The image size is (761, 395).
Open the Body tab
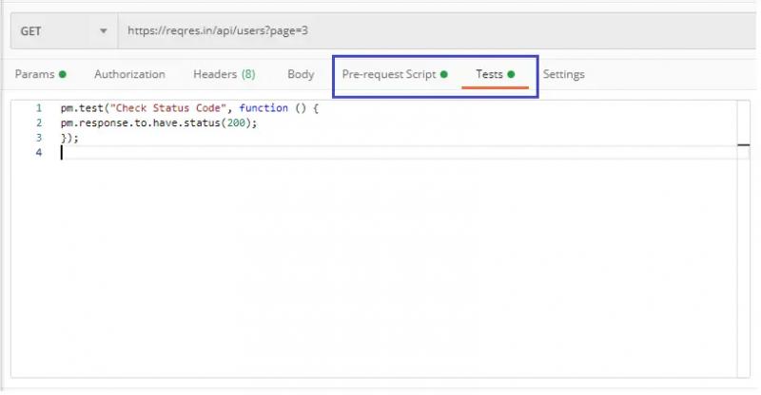click(x=301, y=74)
